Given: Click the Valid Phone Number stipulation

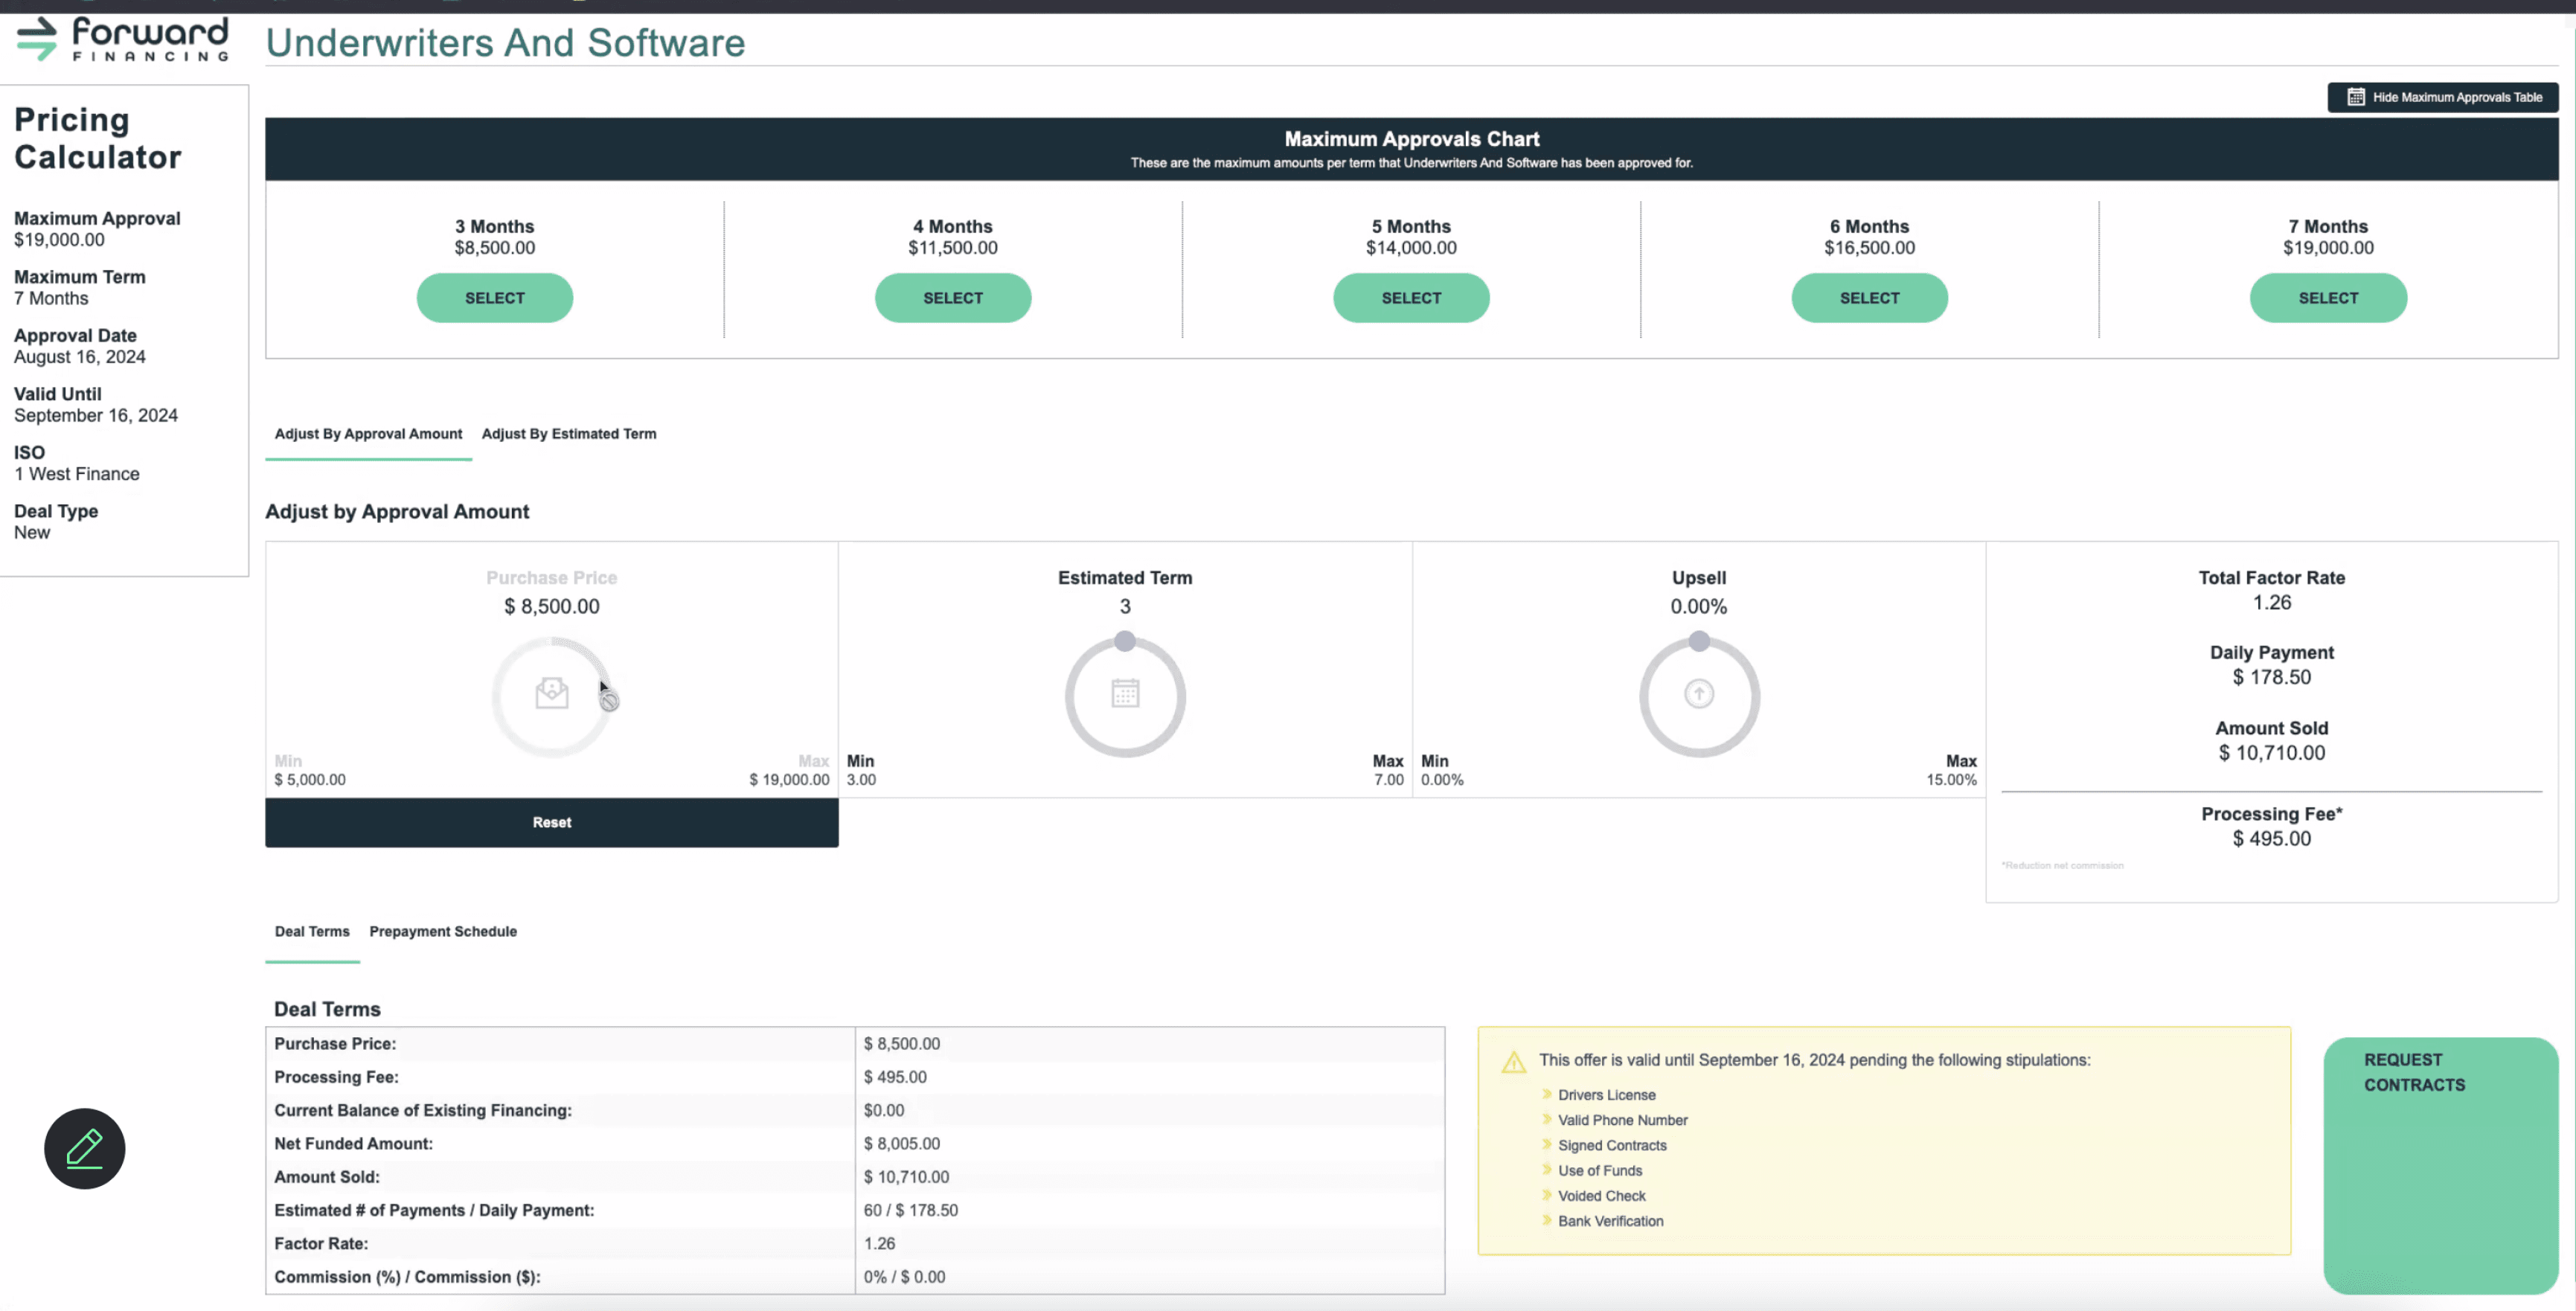Looking at the screenshot, I should pos(1622,1120).
